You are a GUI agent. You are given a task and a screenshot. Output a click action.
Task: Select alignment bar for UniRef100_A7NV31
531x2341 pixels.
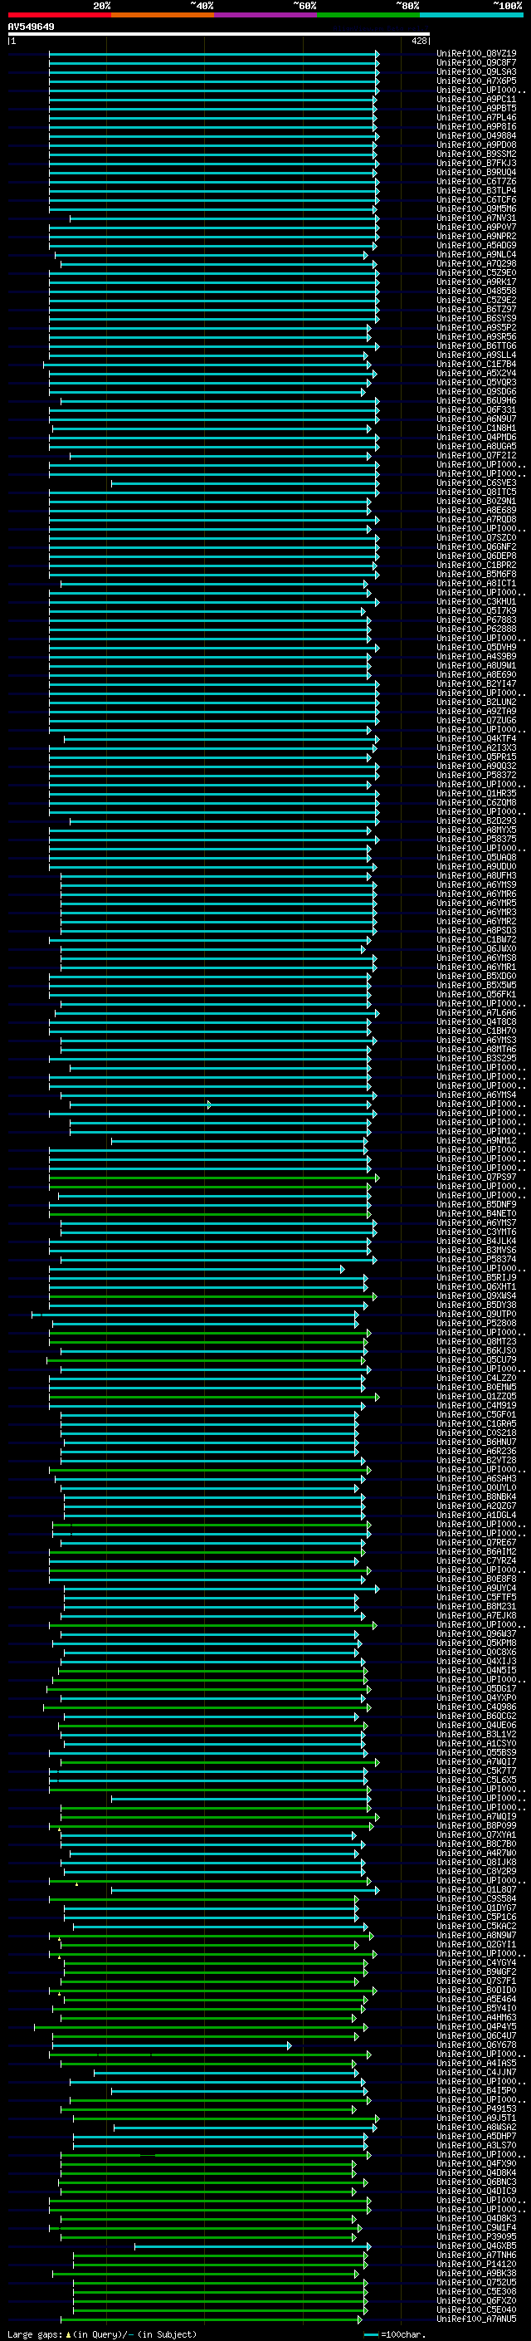(224, 218)
